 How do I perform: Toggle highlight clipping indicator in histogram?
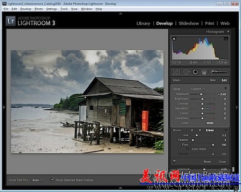point(226,39)
